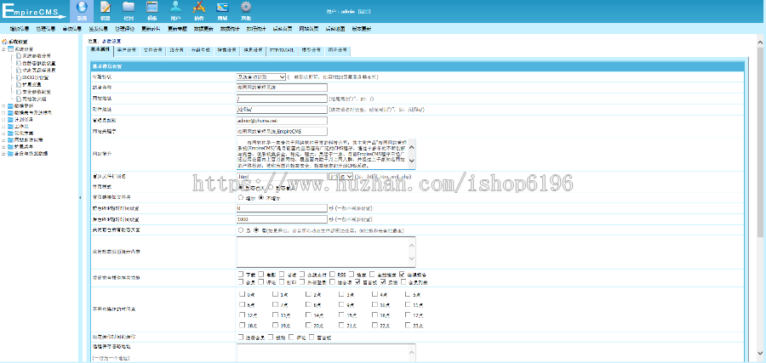
Task: Open the 插件 plugin icon in top bar
Action: point(199,7)
